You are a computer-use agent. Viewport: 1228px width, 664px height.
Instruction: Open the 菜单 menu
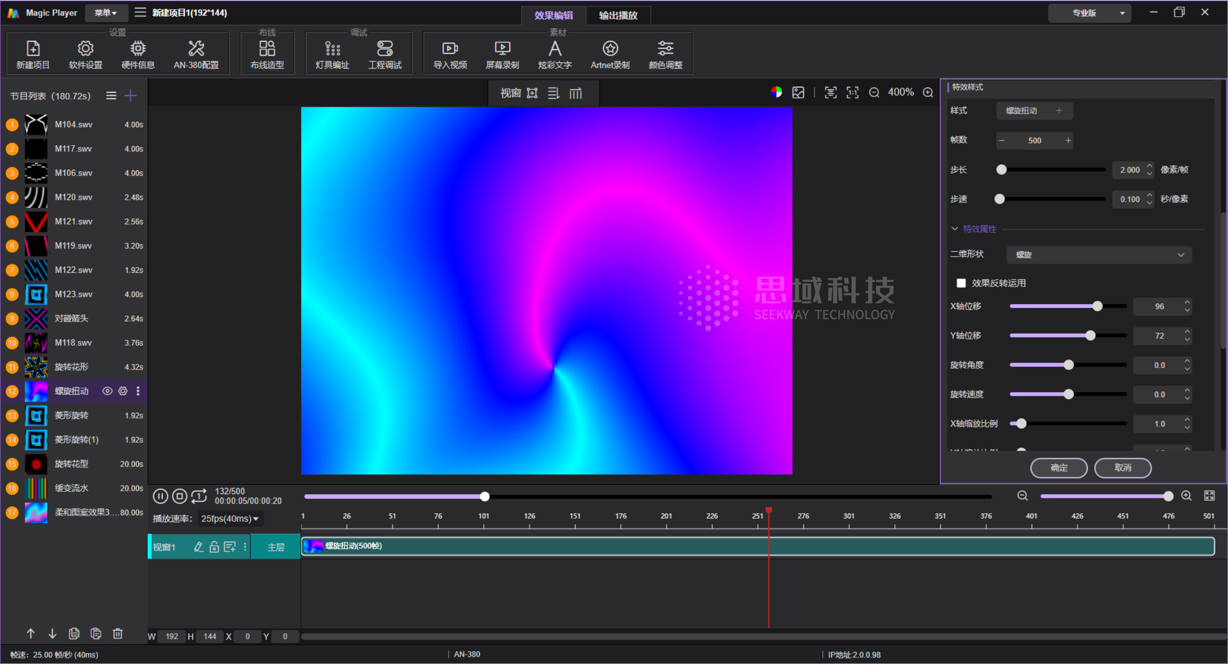105,13
